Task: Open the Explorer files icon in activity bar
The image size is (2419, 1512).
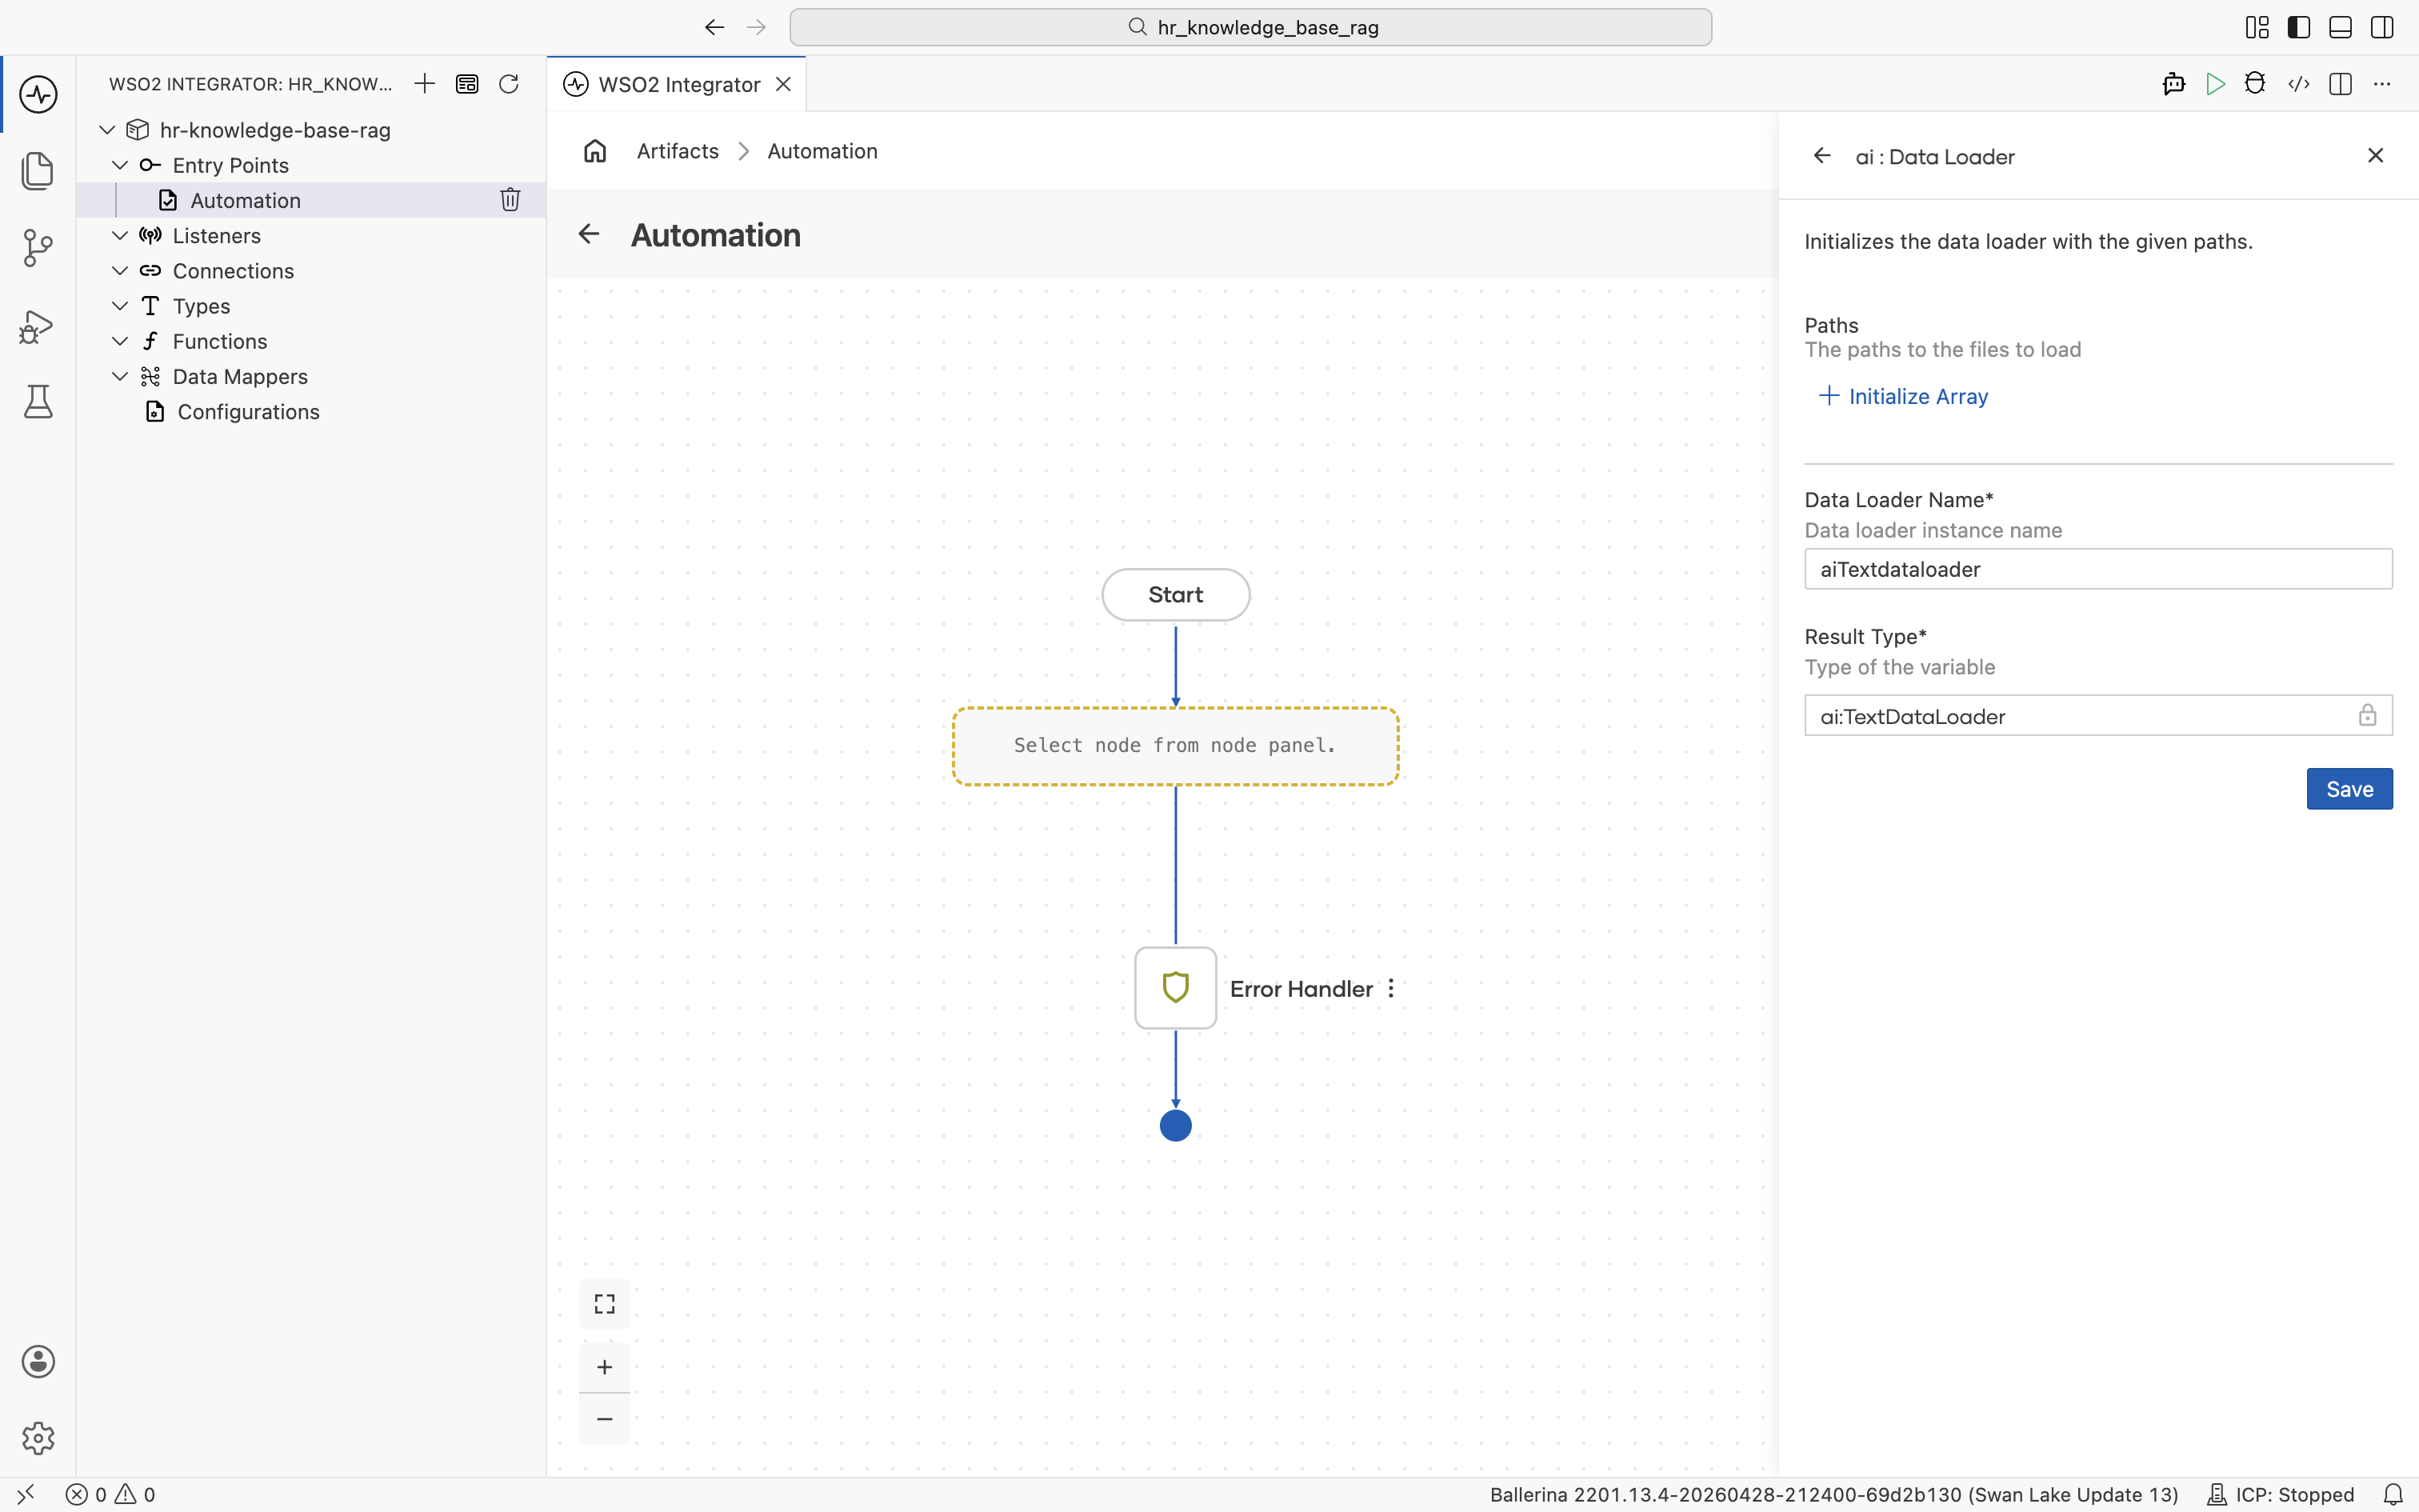Action: (x=38, y=171)
